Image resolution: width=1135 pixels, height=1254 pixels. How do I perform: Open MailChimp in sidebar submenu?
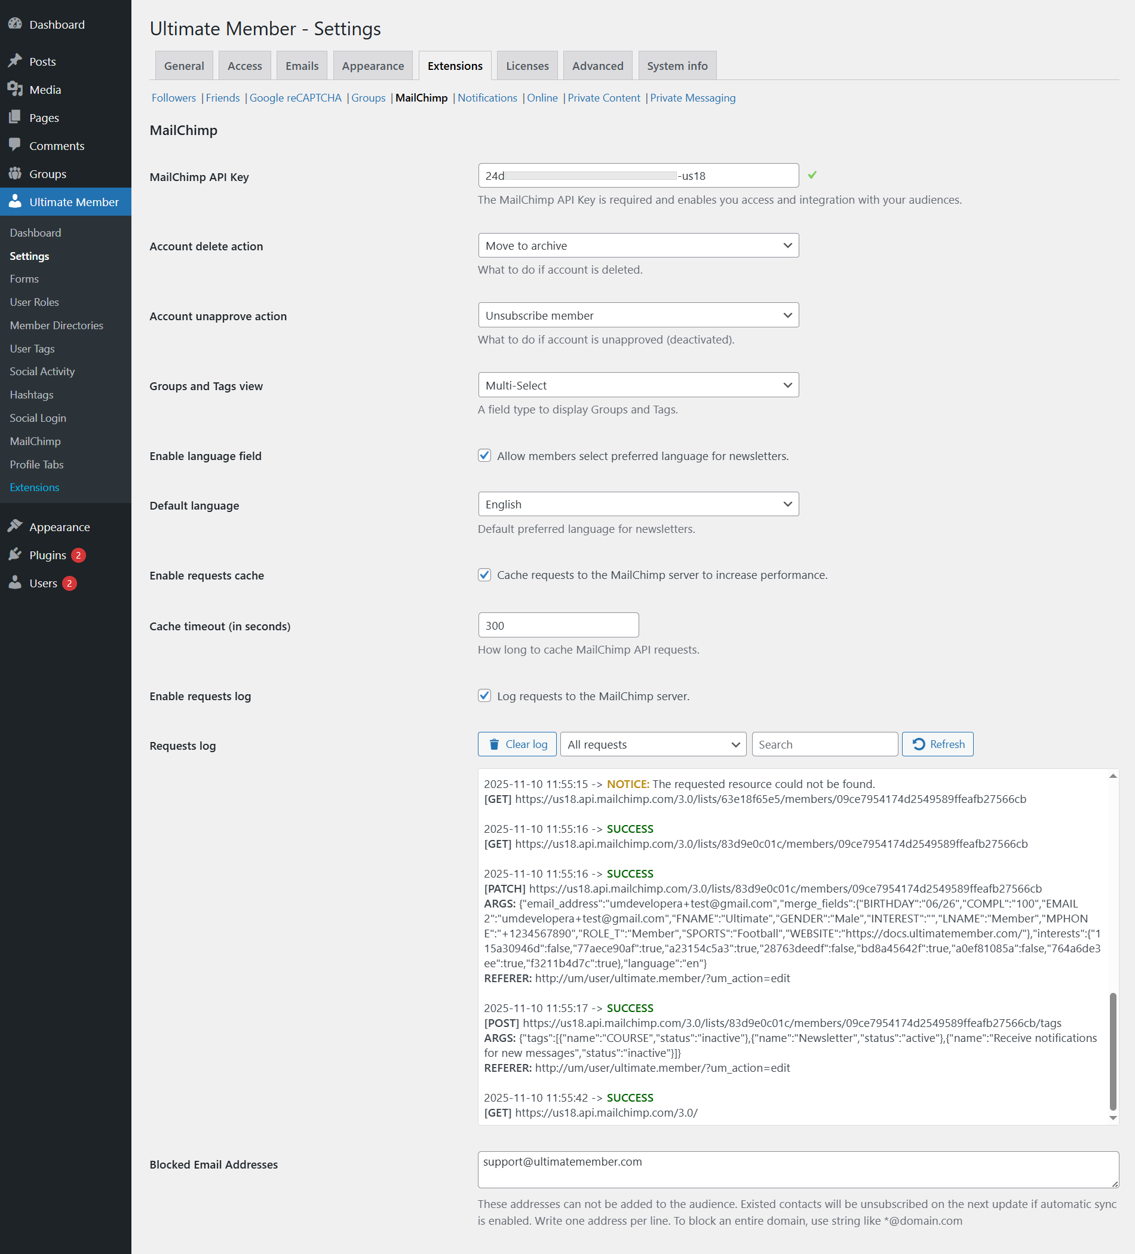coord(35,441)
